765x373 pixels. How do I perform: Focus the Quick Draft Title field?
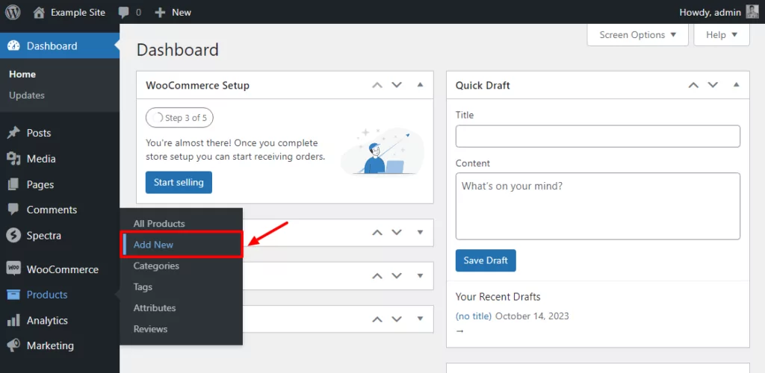(598, 137)
